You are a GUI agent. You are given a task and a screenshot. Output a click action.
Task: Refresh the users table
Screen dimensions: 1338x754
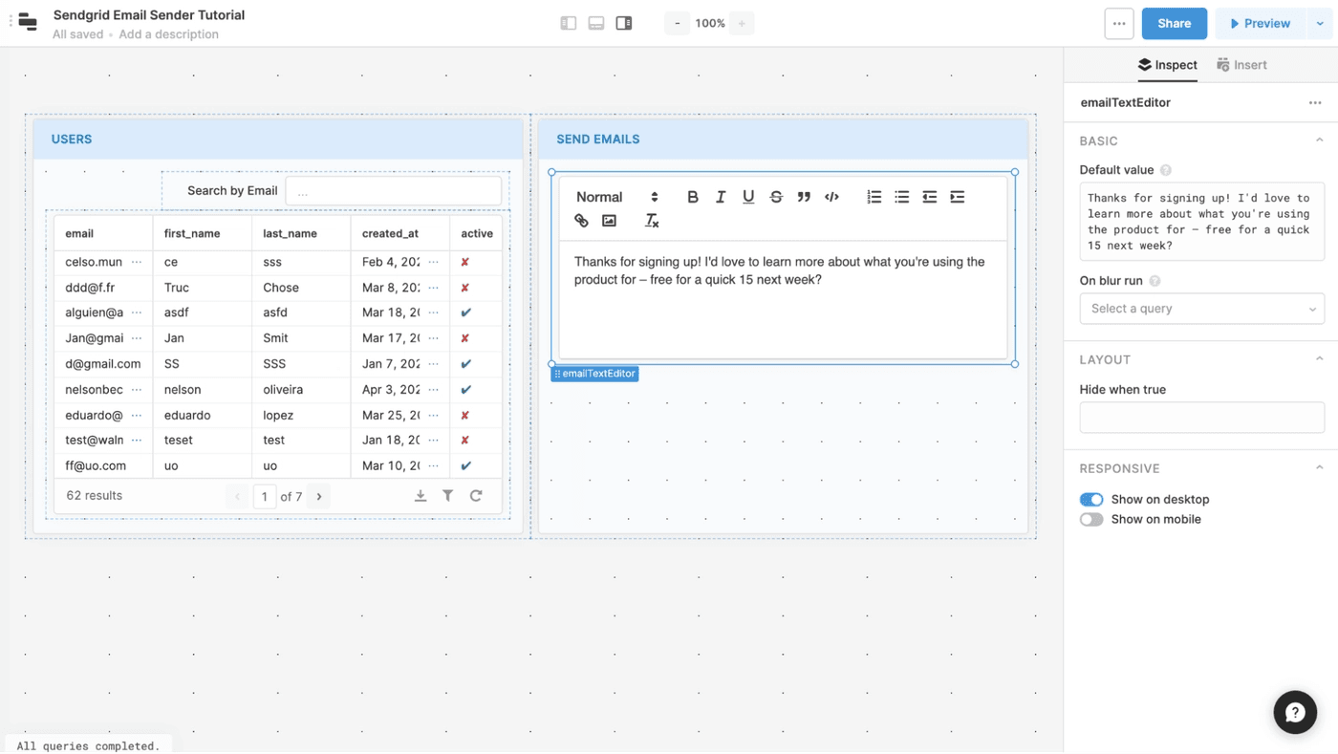pos(476,496)
